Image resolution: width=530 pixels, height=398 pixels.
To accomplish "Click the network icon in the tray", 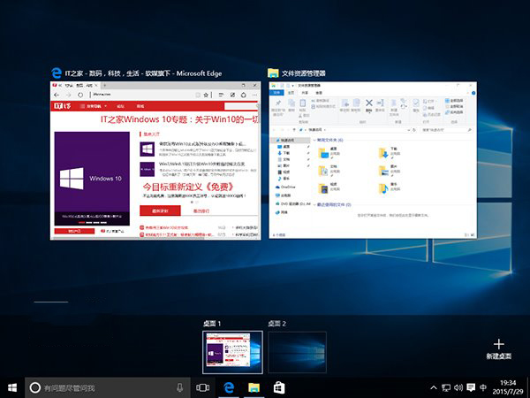I will (445, 387).
